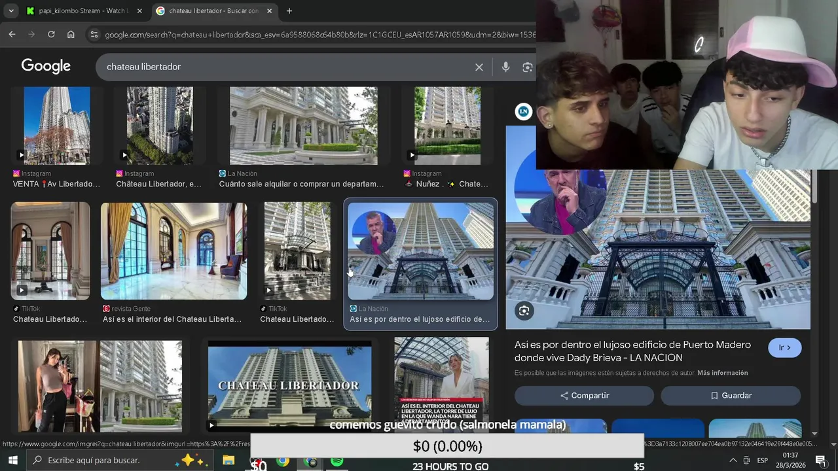Viewport: 838px width, 471px height.
Task: Select the chateau libertador search tab
Action: coord(214,10)
